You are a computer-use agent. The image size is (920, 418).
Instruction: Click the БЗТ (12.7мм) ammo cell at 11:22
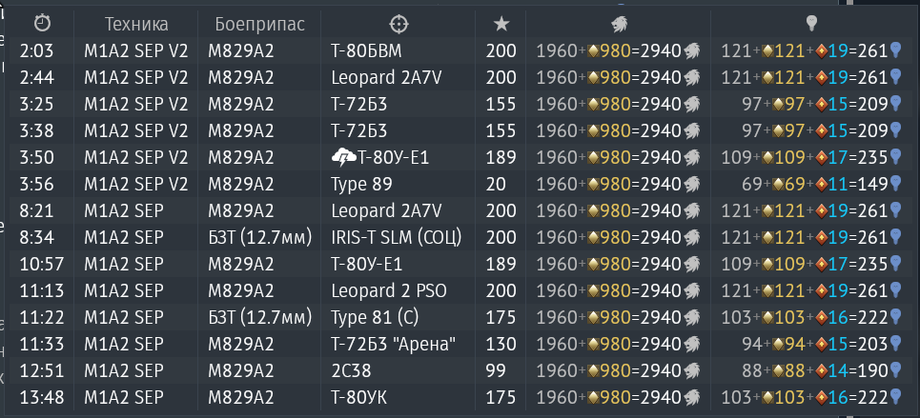(260, 317)
